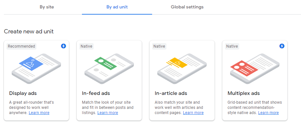
Task: Open Learn more link for Display ads
Action: coord(39,113)
